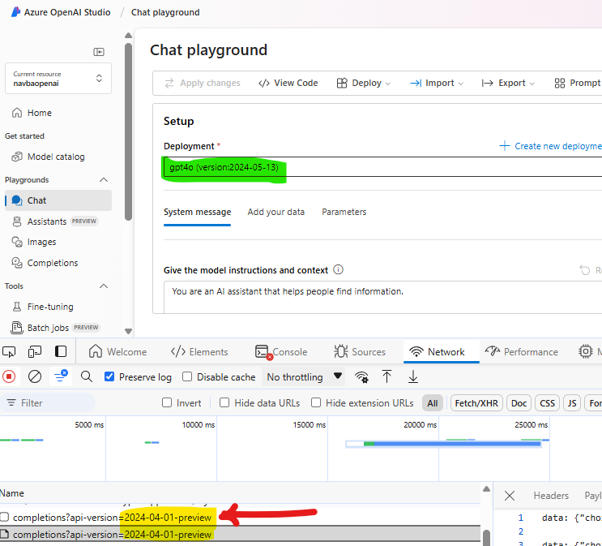Toggle device emulation icon in DevTools

(x=35, y=351)
